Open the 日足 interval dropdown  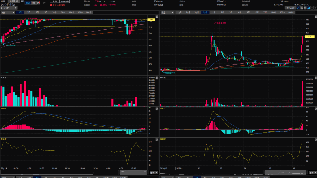(x=167, y=12)
